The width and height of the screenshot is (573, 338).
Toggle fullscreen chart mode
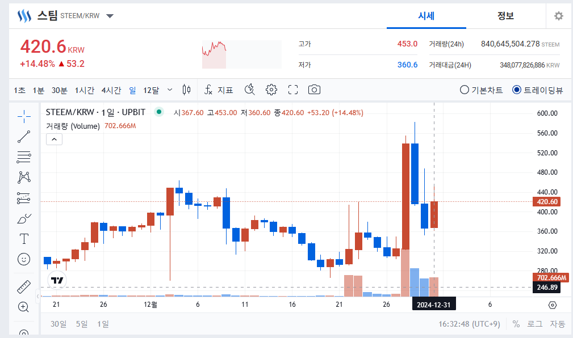(x=292, y=90)
